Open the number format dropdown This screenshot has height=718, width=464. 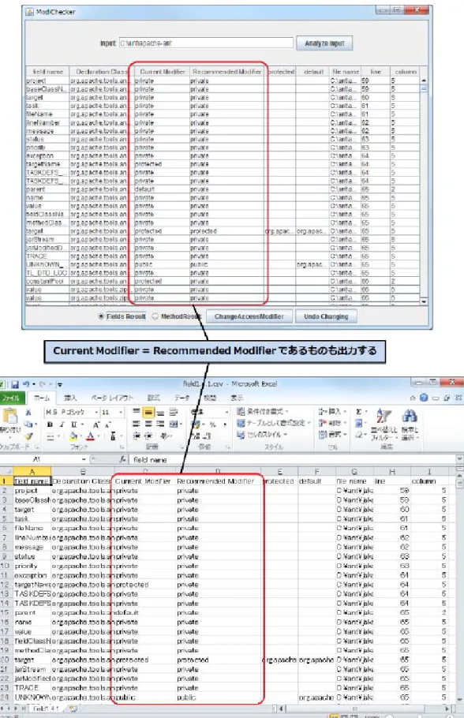tap(226, 413)
